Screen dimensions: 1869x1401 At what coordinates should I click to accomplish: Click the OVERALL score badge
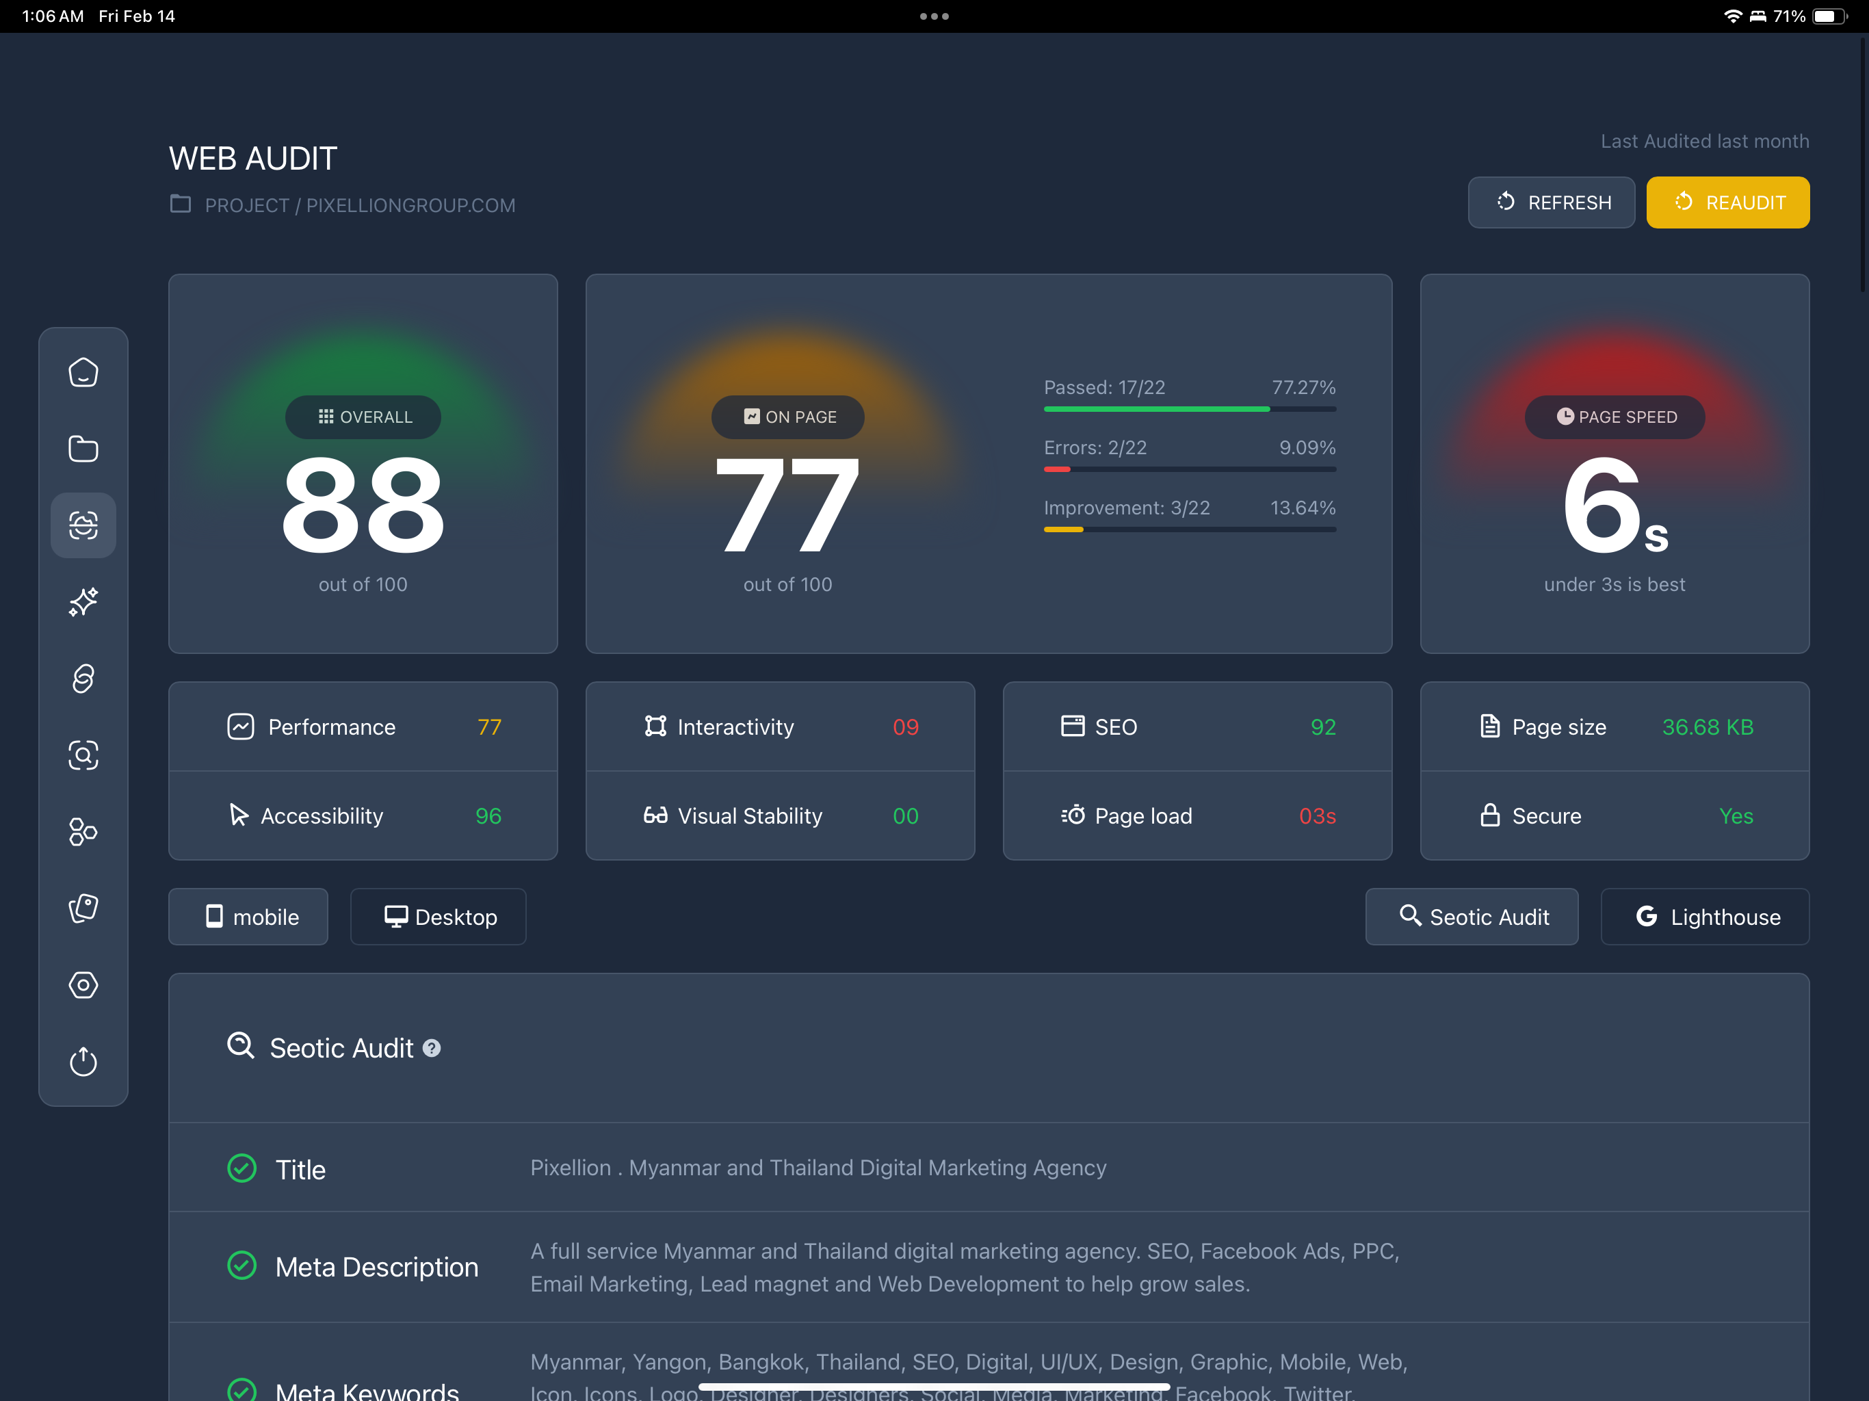click(x=363, y=417)
